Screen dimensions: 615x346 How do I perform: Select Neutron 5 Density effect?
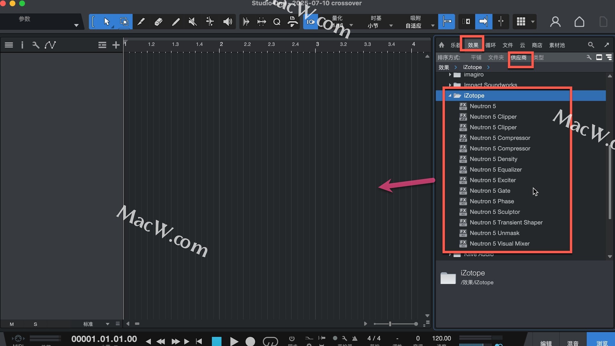(x=493, y=159)
